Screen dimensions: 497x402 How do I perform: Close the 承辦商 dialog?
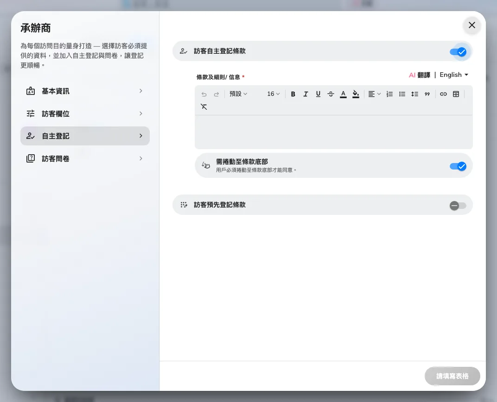(x=472, y=25)
